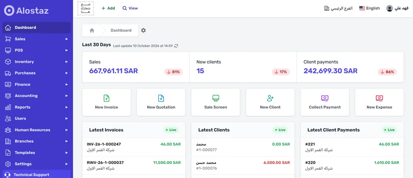Image resolution: width=413 pixels, height=178 pixels.
Task: Click the Reports bar chart icon
Action: [x=8, y=107]
